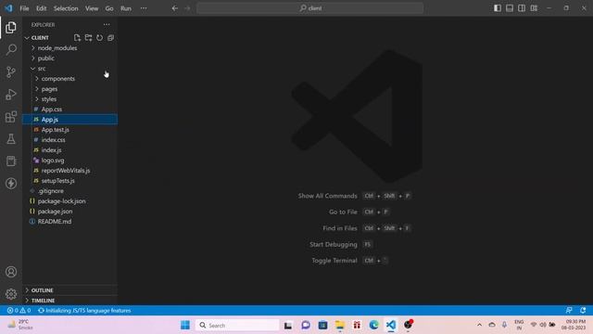Open reportWebVitals.js file
Screen dimensions: 593x334
tap(70, 171)
